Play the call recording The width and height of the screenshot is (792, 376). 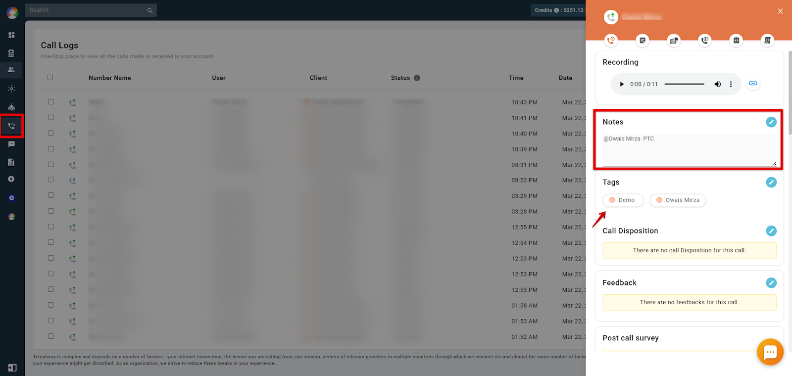tap(622, 84)
